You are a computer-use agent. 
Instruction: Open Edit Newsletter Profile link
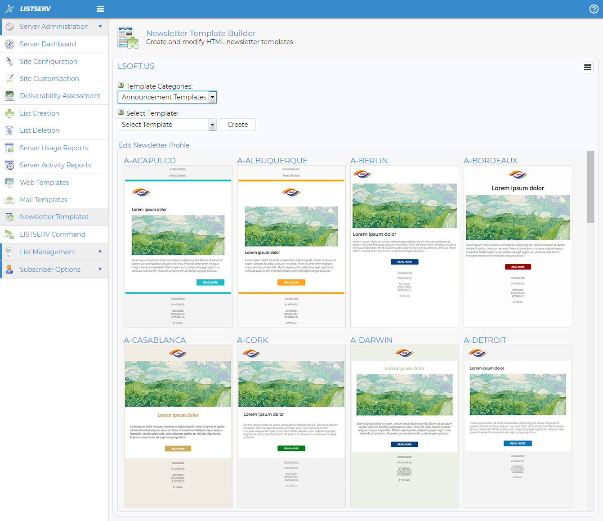(154, 145)
